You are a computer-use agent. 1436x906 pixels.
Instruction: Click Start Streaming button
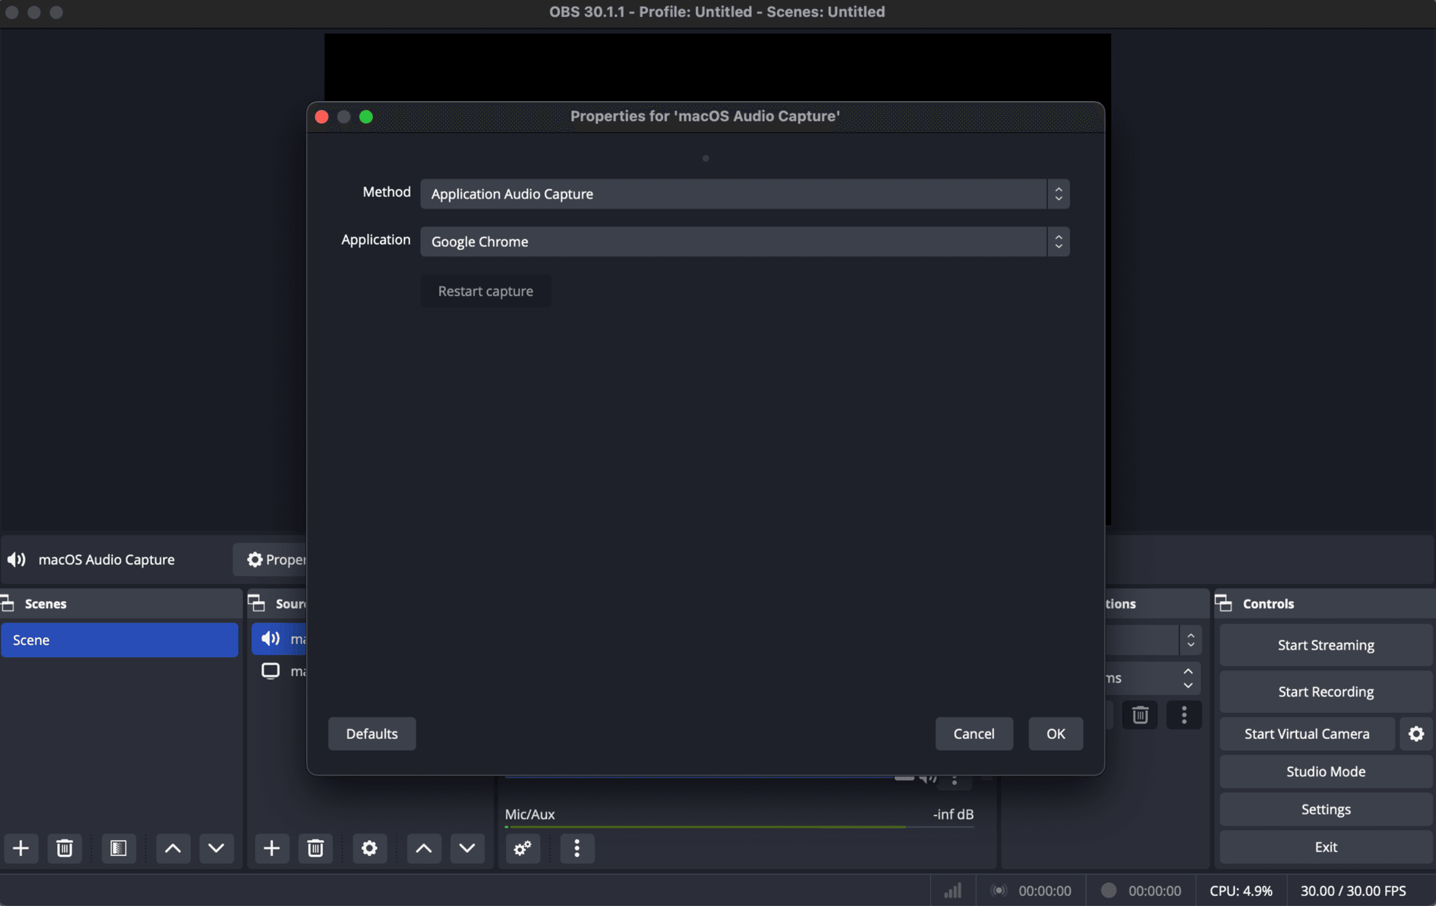click(1326, 645)
